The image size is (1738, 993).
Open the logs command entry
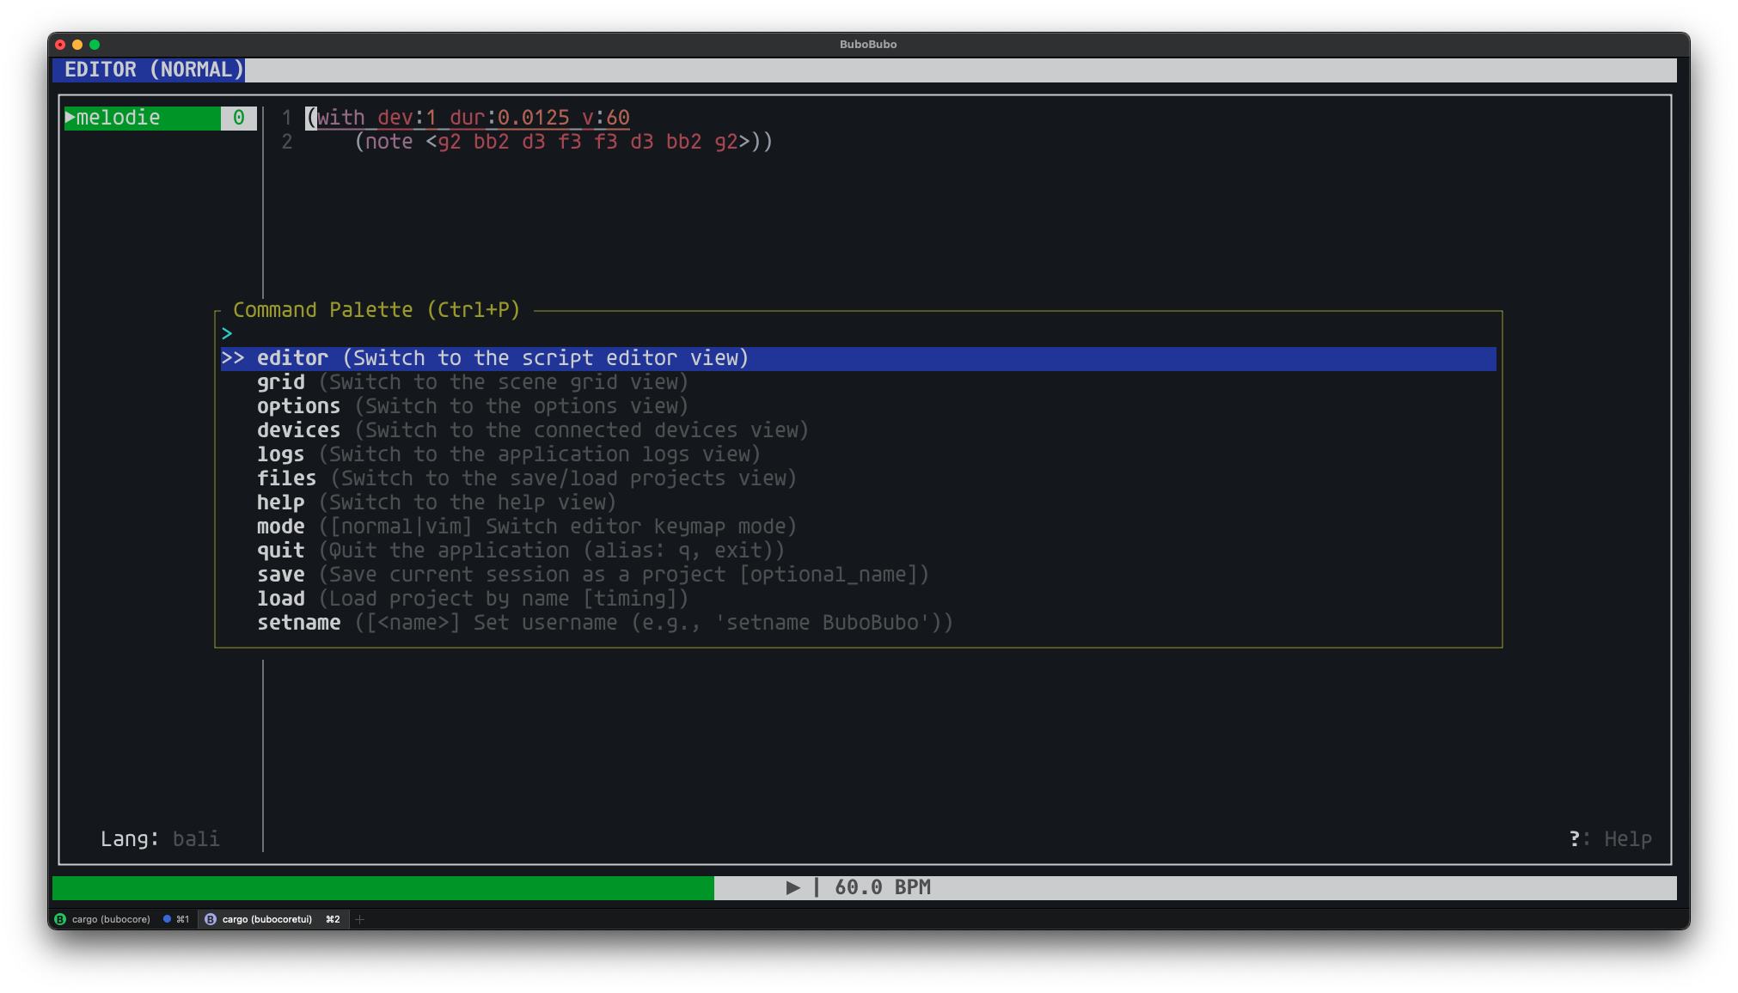tap(281, 454)
